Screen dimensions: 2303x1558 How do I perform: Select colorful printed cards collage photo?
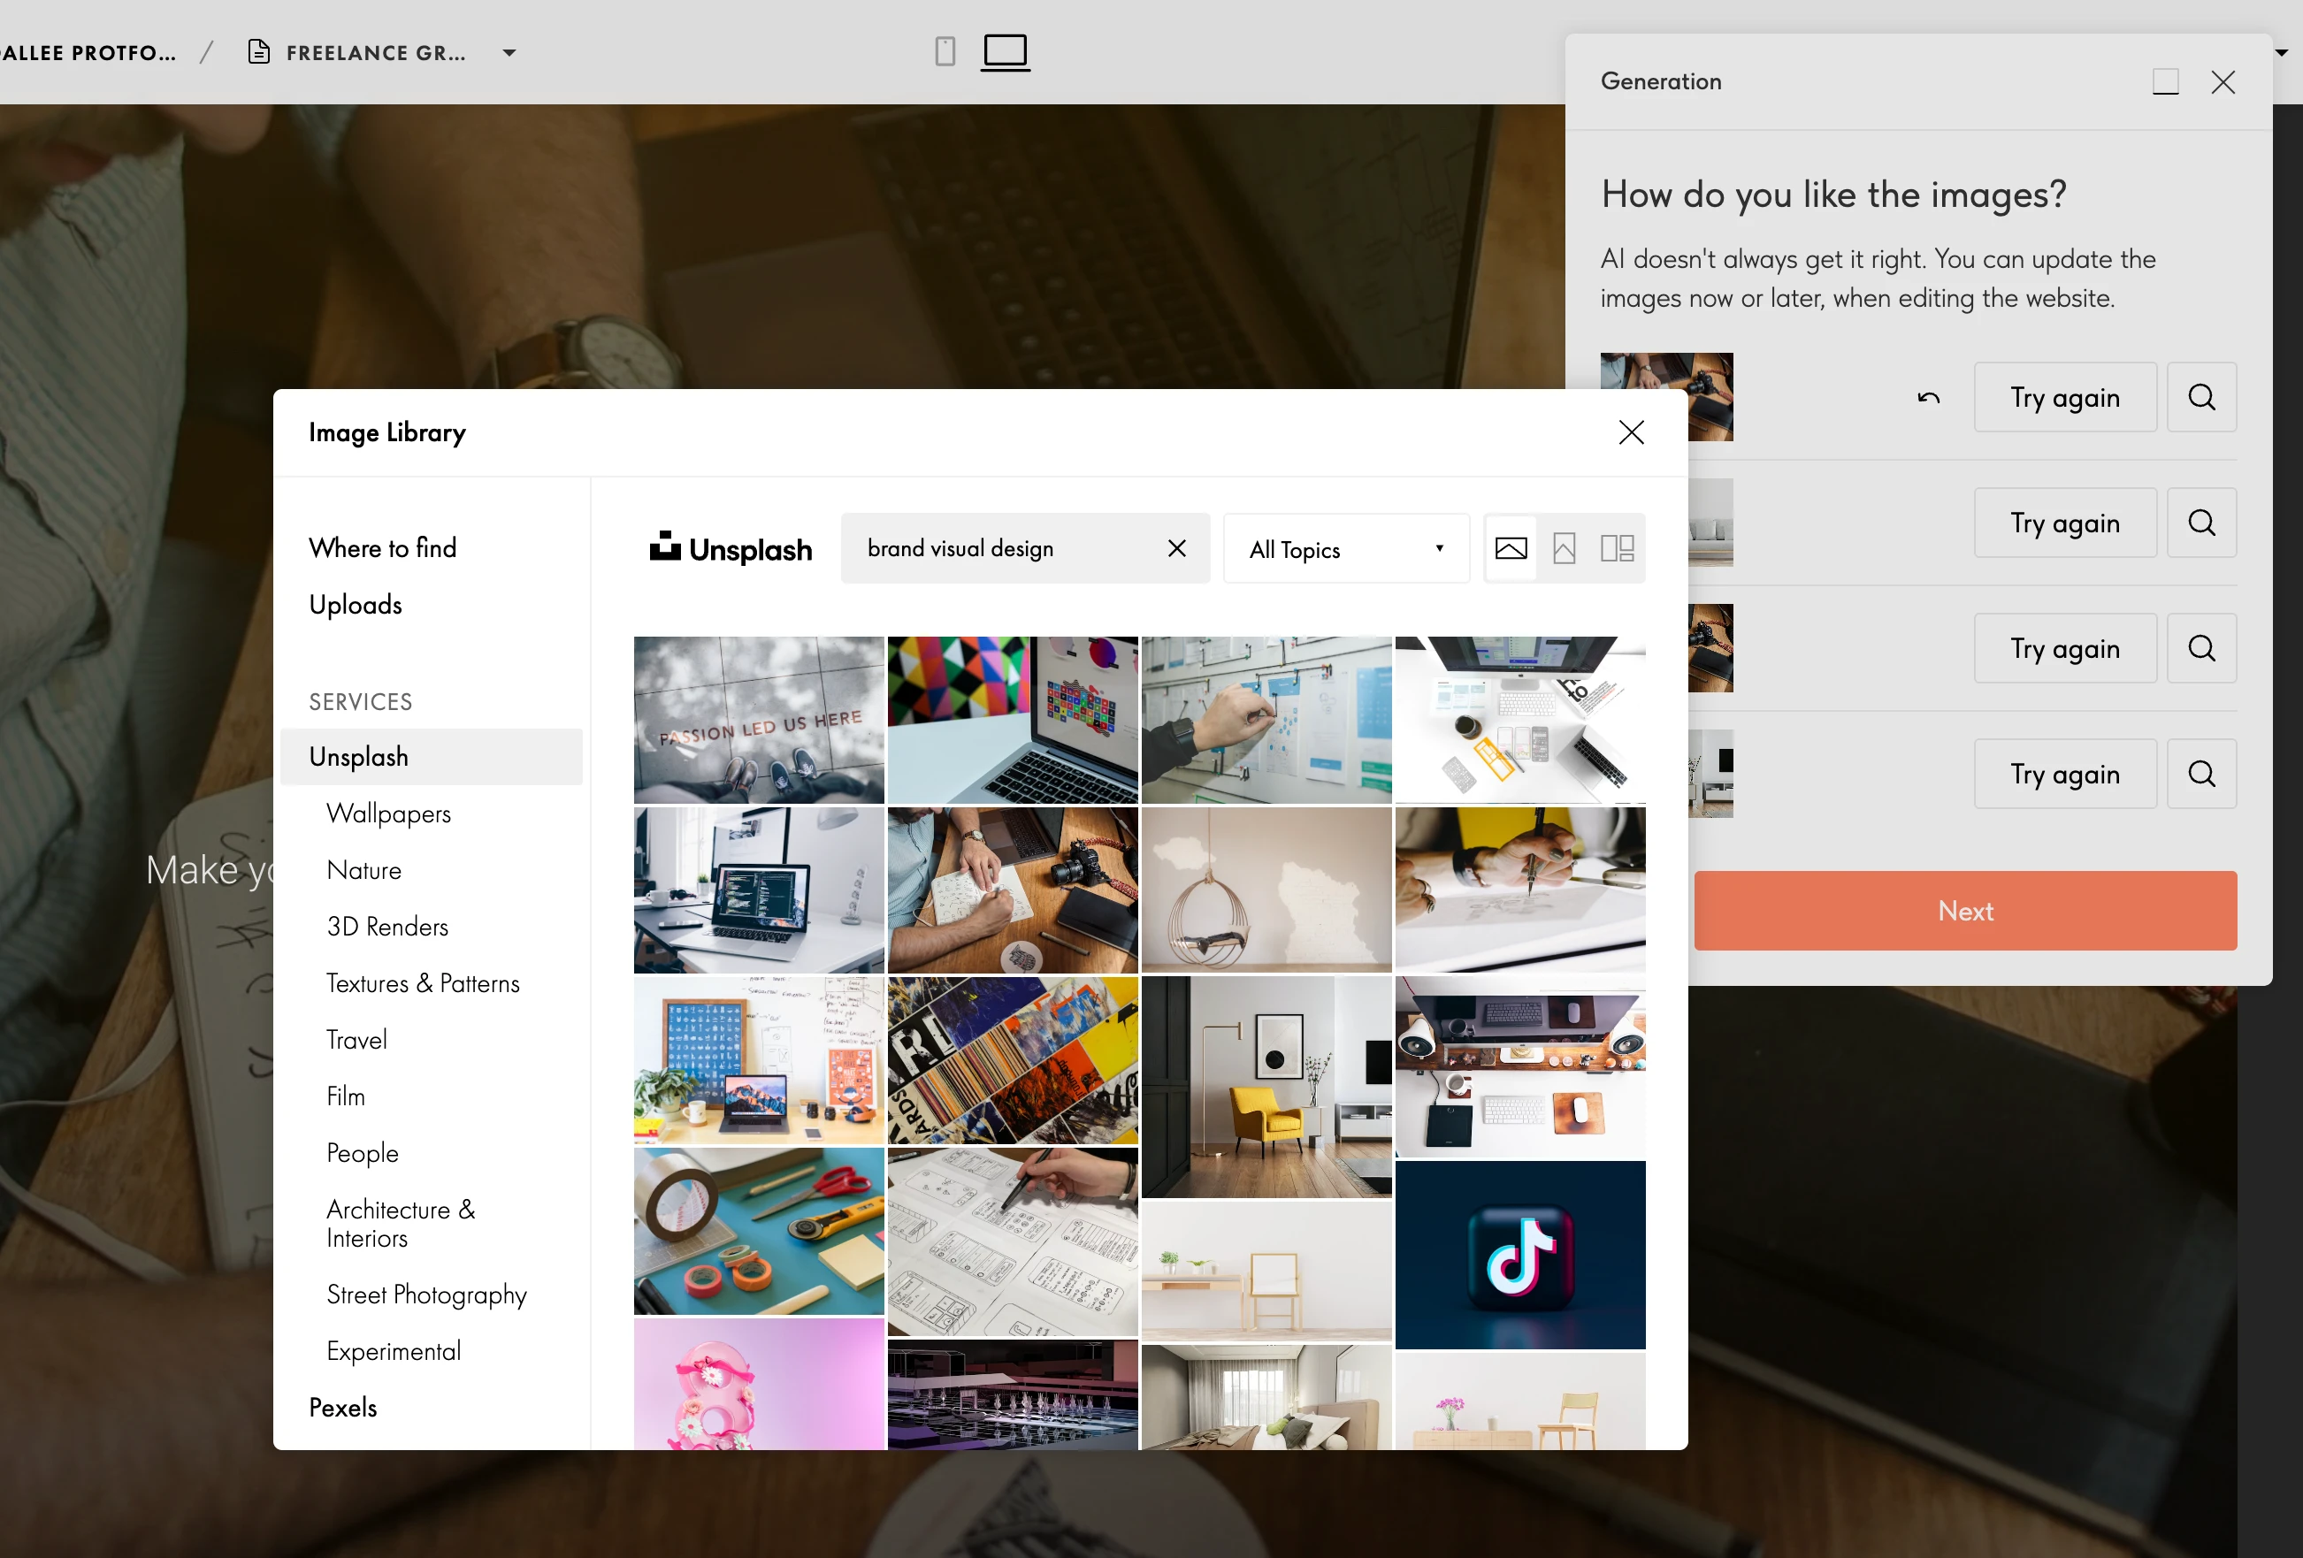coord(1013,1061)
